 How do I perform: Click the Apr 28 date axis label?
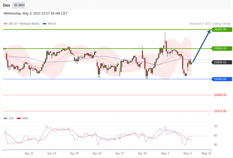click(142, 153)
